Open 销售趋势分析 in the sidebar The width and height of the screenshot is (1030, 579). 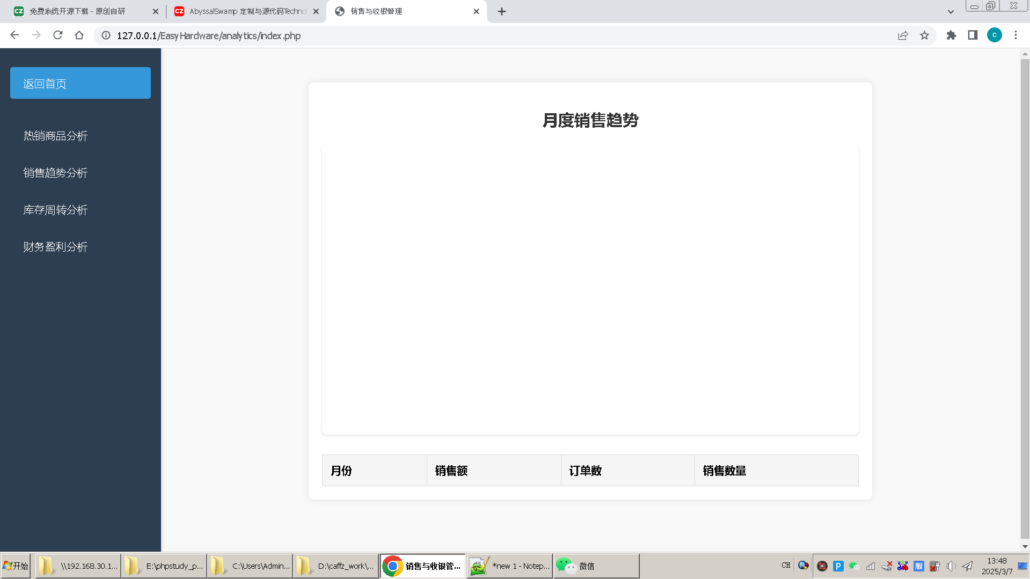coord(55,173)
